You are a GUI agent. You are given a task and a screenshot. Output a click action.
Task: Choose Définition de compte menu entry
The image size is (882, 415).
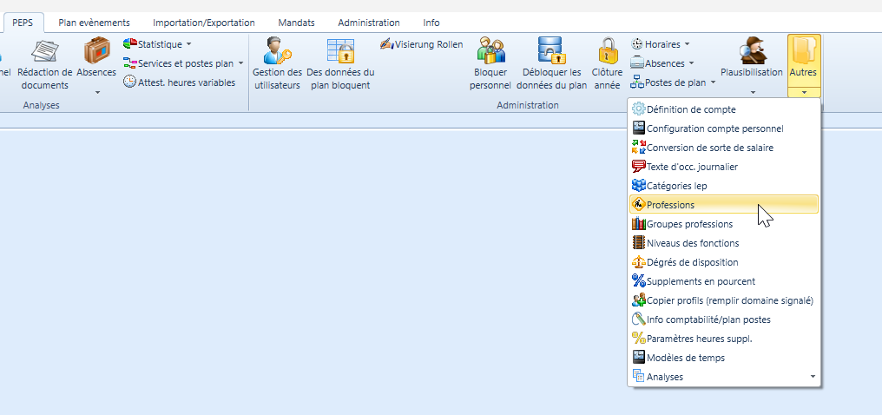pos(690,109)
